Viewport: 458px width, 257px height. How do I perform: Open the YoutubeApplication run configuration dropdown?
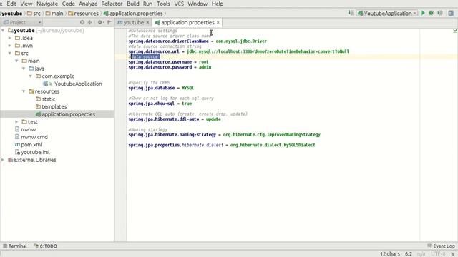pyautogui.click(x=387, y=13)
